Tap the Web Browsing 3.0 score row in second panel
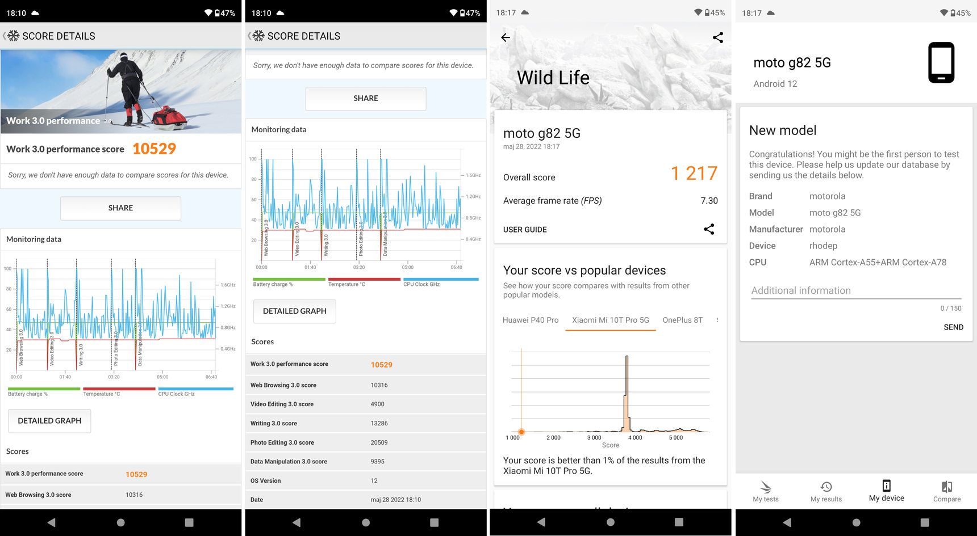 (x=366, y=385)
